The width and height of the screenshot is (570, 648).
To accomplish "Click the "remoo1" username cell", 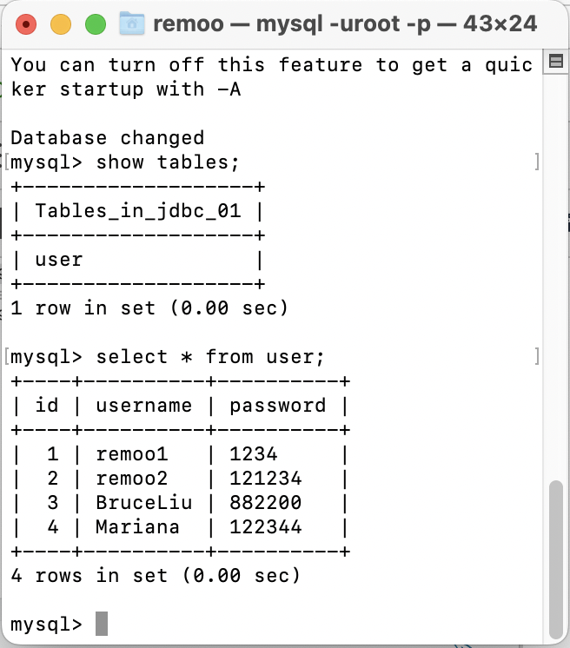I will [132, 454].
